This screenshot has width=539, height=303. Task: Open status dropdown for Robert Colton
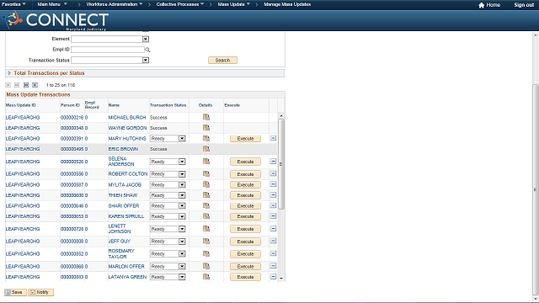[x=182, y=174]
